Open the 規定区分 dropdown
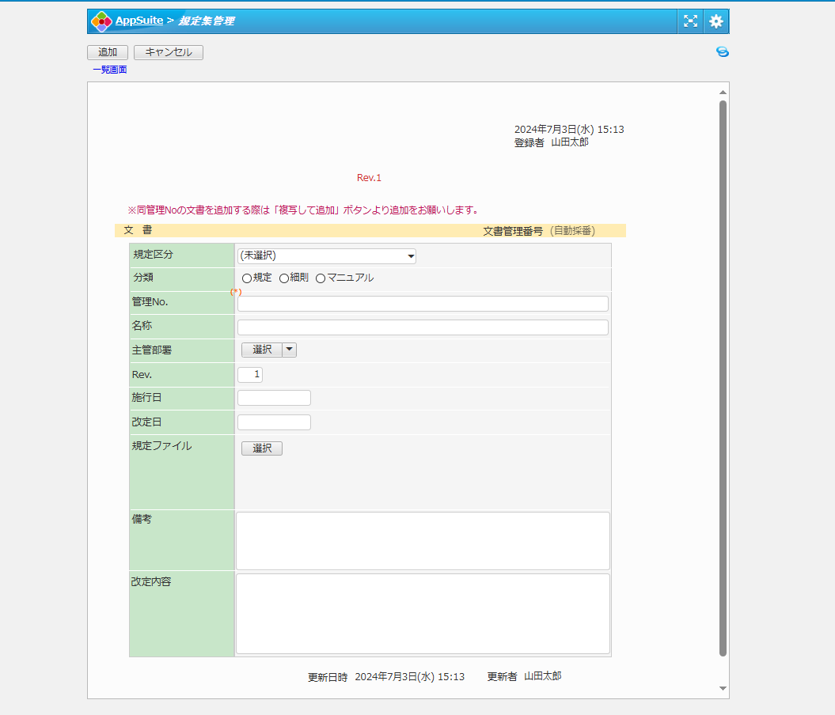Image resolution: width=835 pixels, height=715 pixels. pyautogui.click(x=326, y=255)
